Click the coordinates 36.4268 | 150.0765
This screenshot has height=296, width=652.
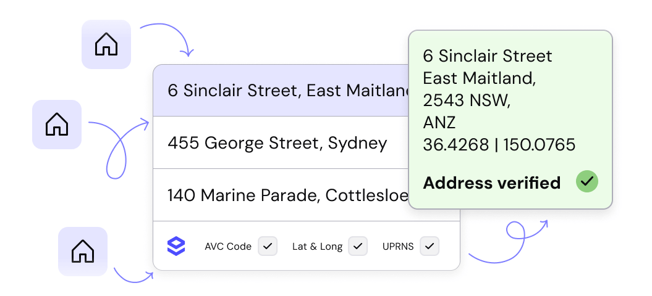(x=499, y=145)
